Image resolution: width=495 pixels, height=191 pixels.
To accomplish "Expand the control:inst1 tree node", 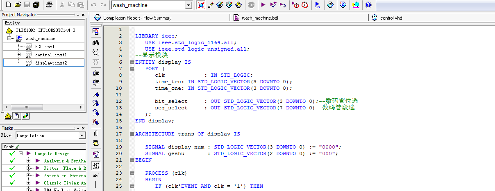I will [x=18, y=55].
